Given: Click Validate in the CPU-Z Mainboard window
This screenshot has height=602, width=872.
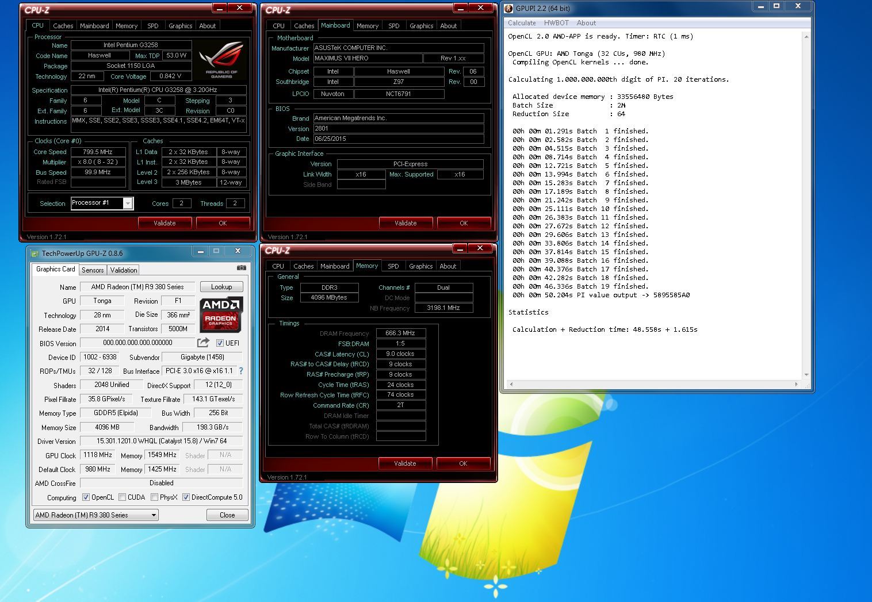Looking at the screenshot, I should 406,223.
